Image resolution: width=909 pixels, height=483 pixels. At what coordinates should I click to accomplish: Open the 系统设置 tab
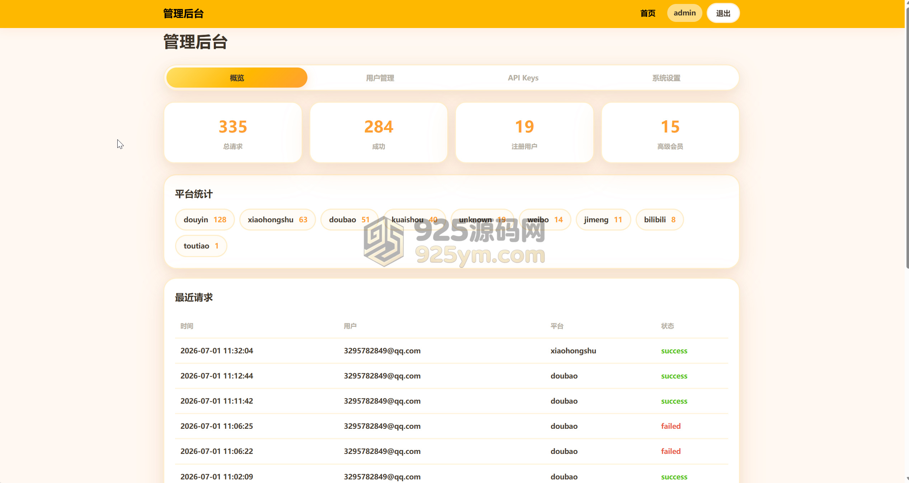(x=666, y=78)
